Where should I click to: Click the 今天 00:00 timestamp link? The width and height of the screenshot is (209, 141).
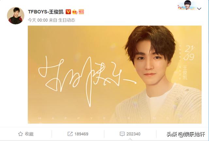[x=38, y=20]
